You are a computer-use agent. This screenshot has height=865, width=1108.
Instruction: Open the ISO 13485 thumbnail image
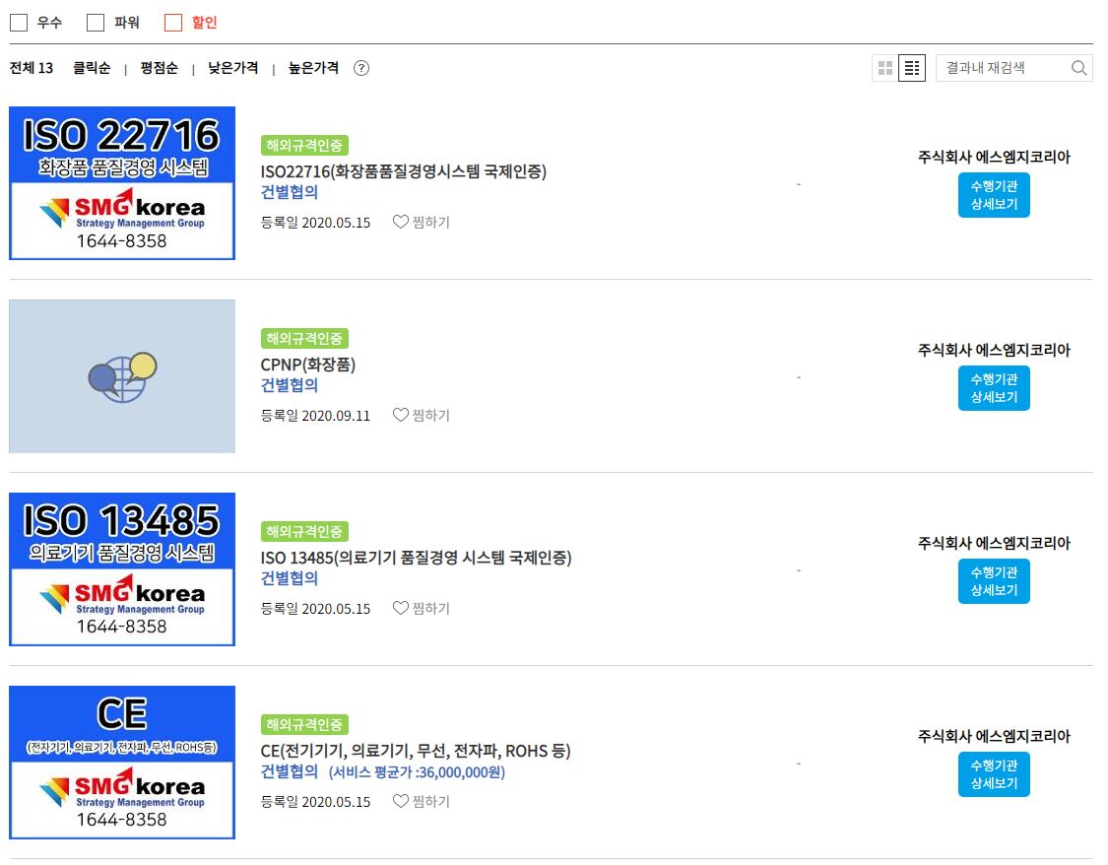coord(122,569)
